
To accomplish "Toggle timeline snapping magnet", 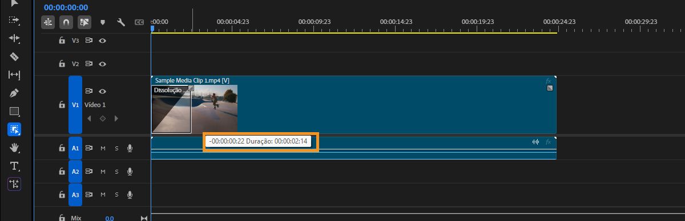I will tap(66, 22).
